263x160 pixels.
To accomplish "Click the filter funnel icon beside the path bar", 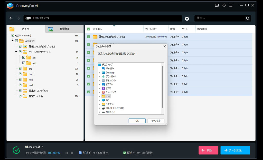I will coord(187,18).
